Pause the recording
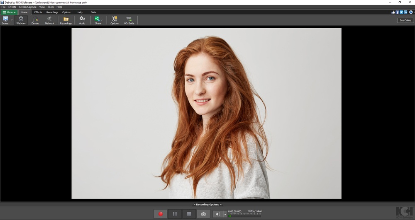 tap(175, 214)
